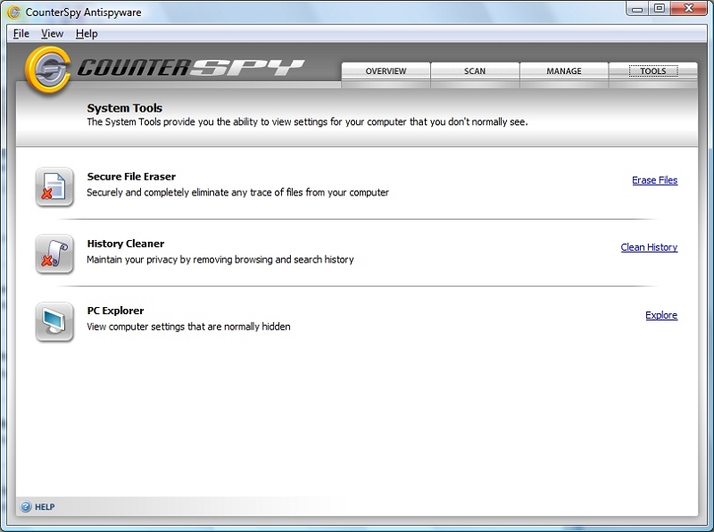Select the Tools tab
714x532 pixels.
pyautogui.click(x=653, y=71)
